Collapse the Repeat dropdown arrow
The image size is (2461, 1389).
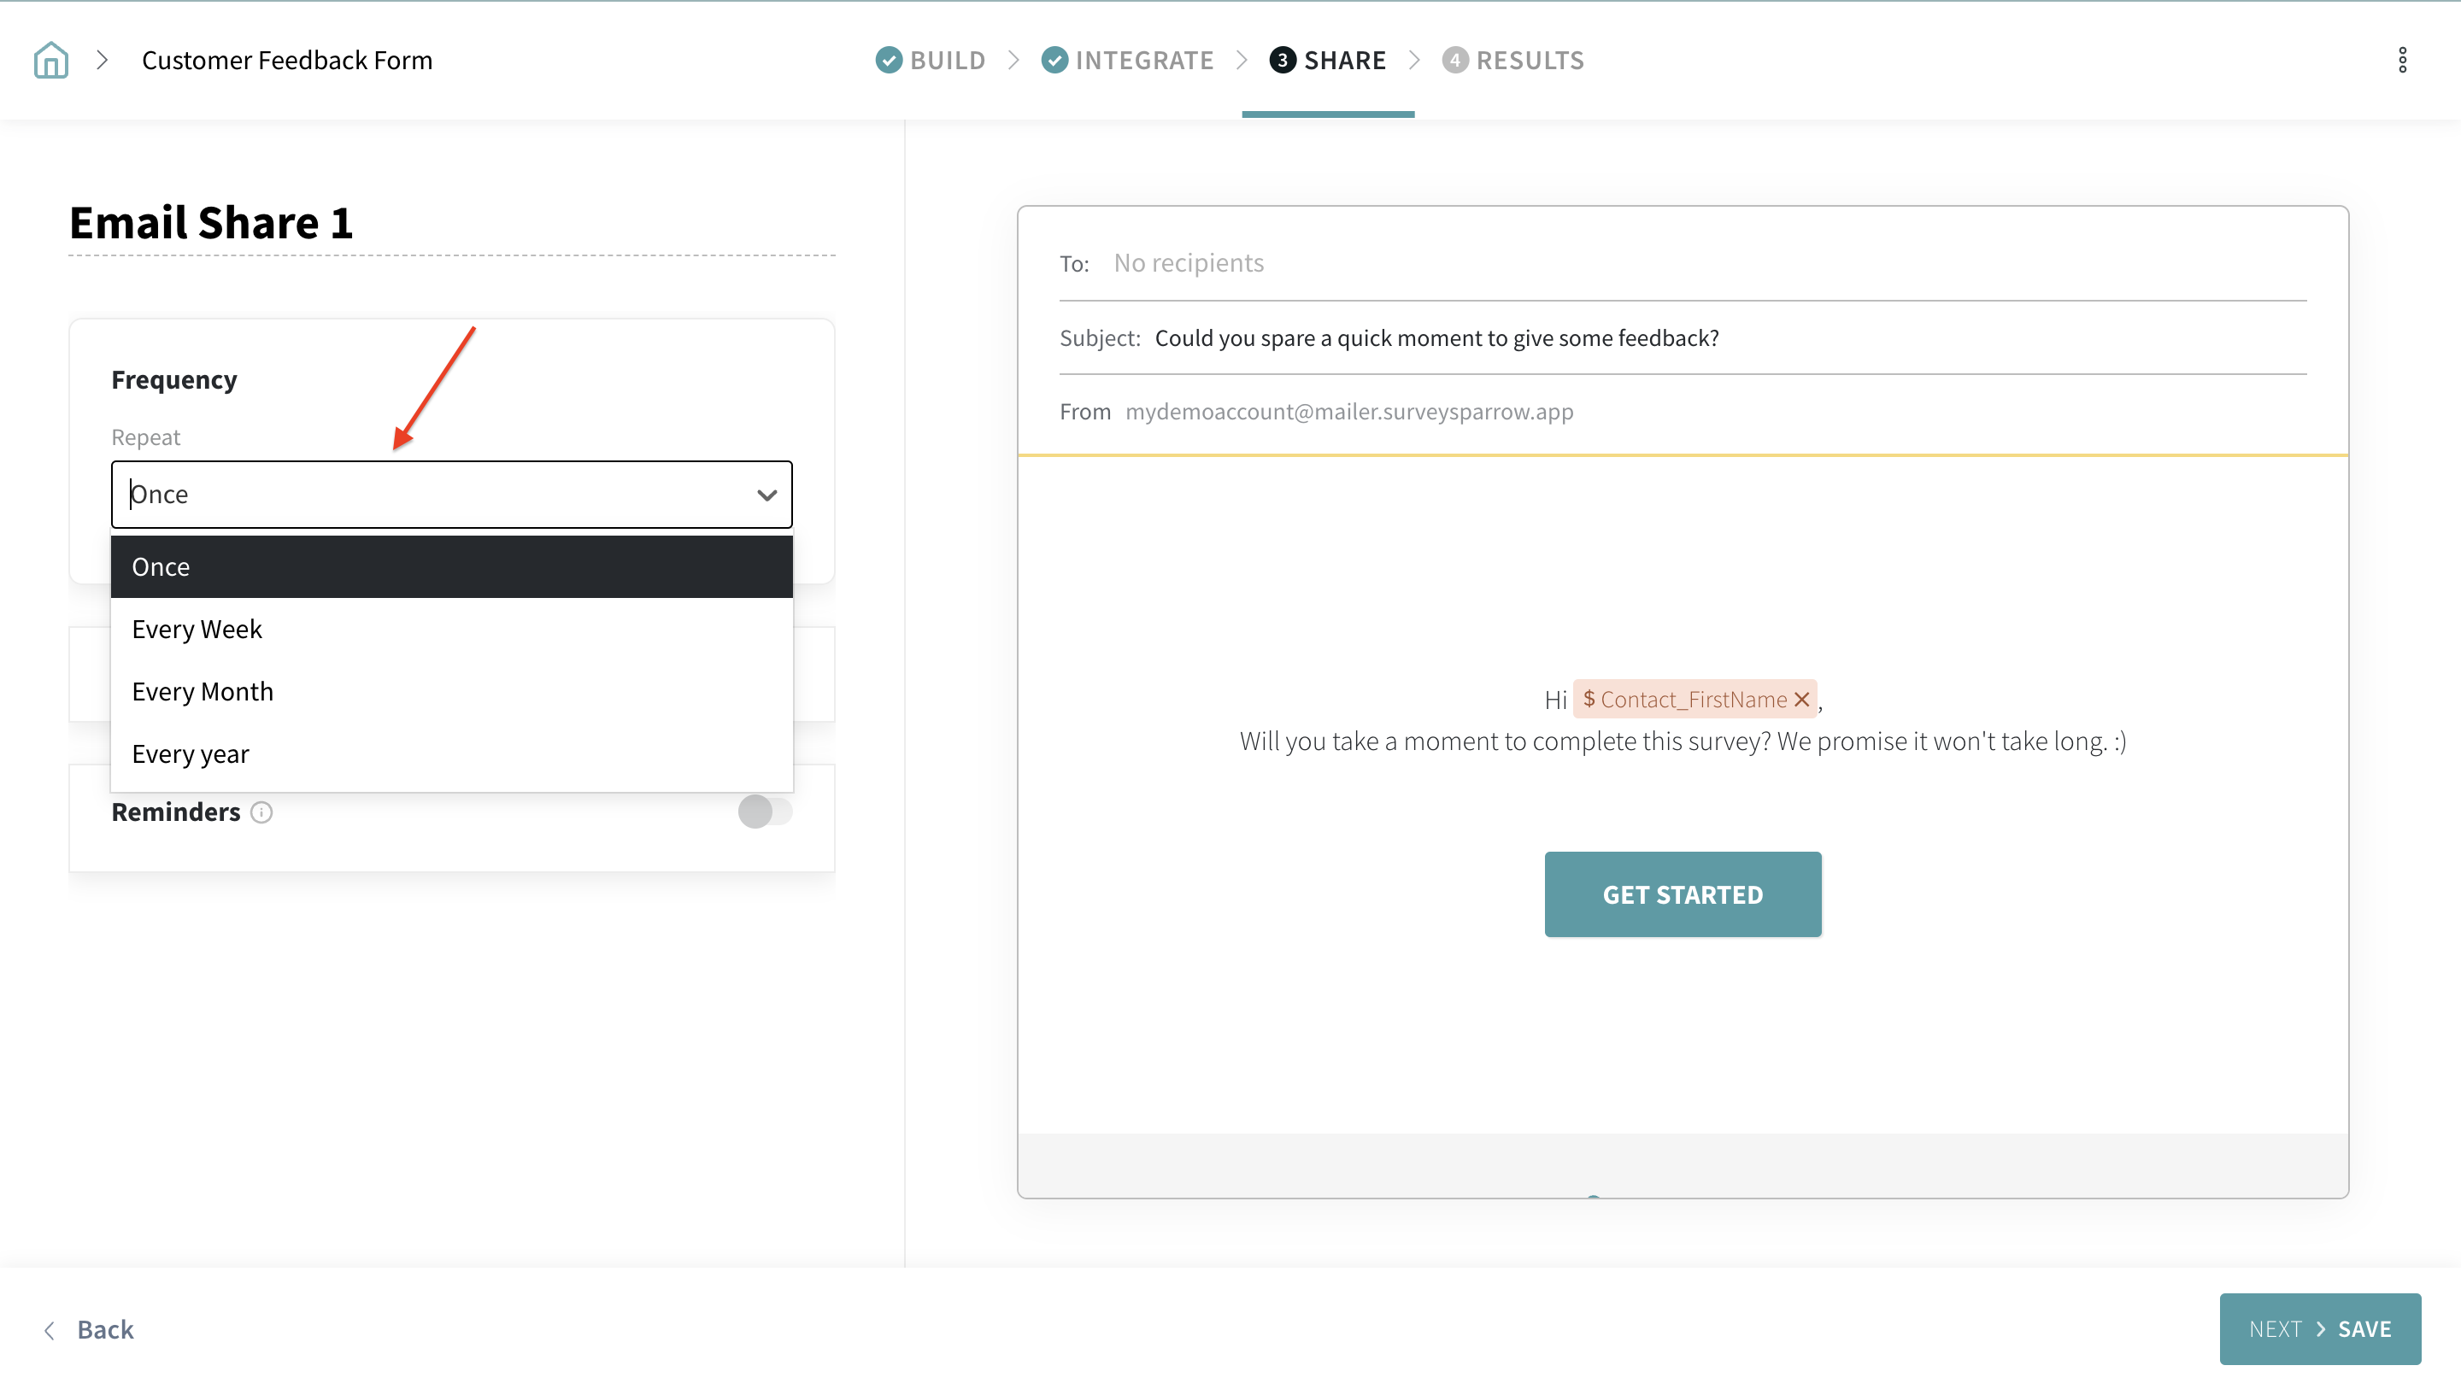tap(766, 495)
